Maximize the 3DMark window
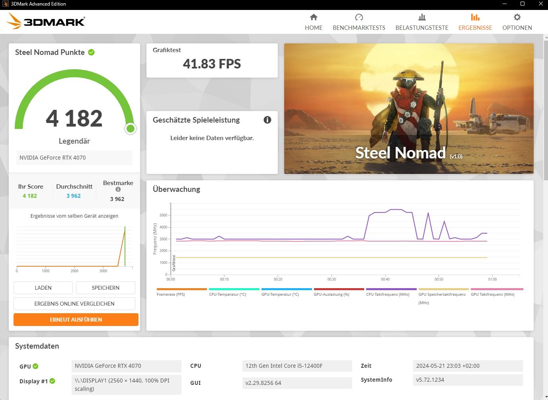Viewport: 548px width, 400px height. tap(523, 4)
